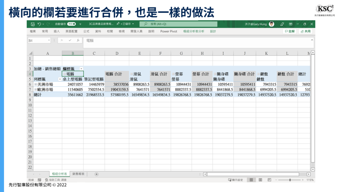Click the add new sheet plus icon
The image size is (342, 192).
click(97, 174)
